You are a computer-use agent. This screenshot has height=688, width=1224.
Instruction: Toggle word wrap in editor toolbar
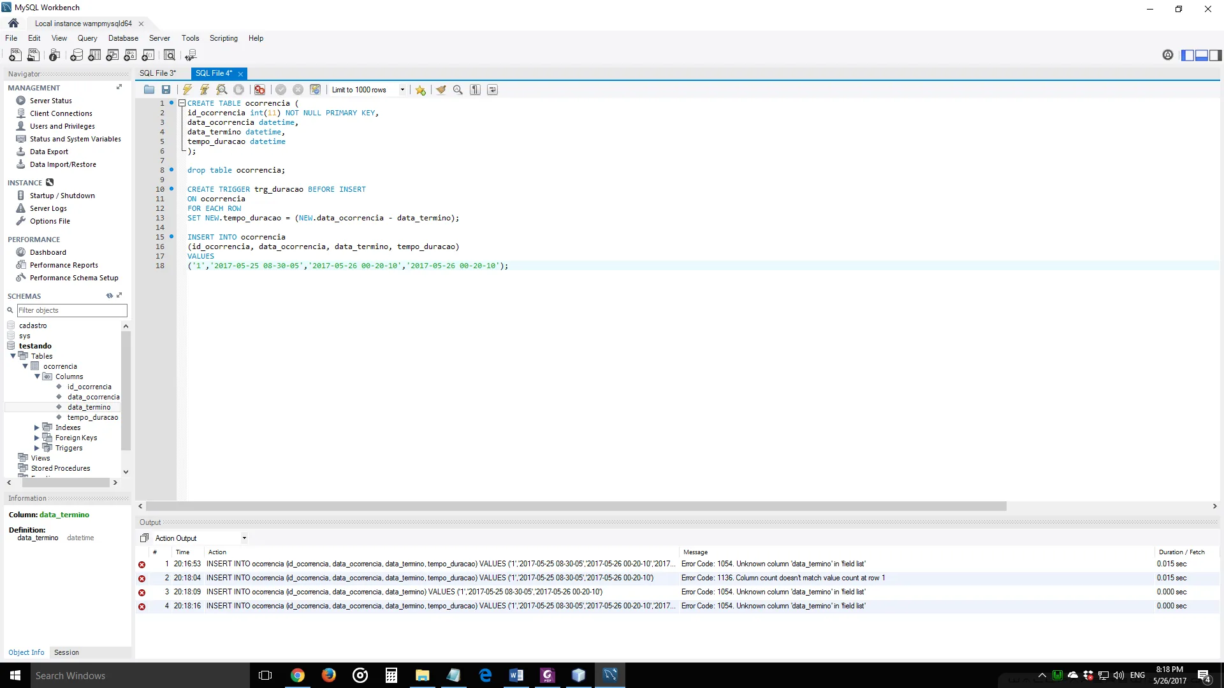[492, 90]
